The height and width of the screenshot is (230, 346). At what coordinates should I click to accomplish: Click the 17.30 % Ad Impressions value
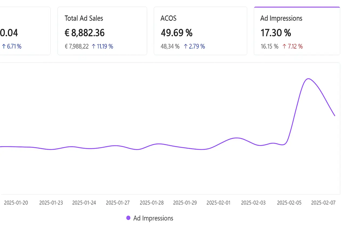pos(275,33)
